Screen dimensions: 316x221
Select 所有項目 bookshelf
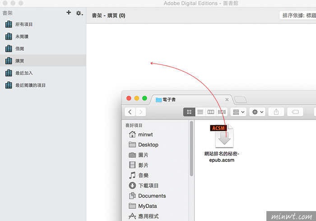(x=43, y=24)
